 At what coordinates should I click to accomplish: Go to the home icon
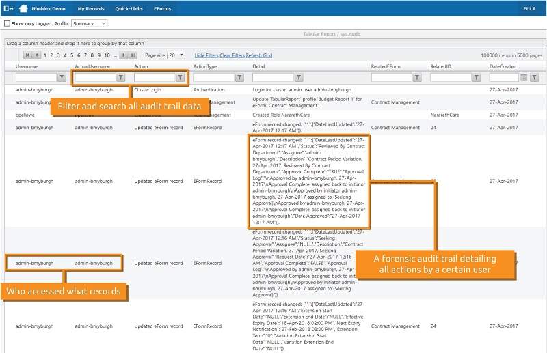(x=23, y=8)
